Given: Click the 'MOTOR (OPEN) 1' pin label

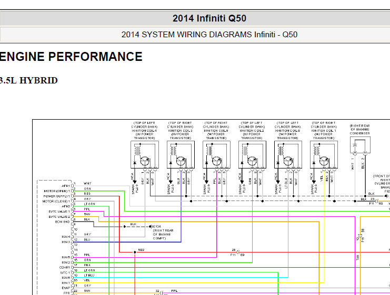Looking at the screenshot, I should pyautogui.click(x=57, y=191).
